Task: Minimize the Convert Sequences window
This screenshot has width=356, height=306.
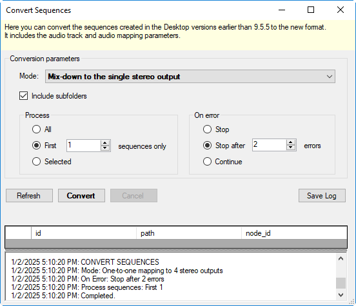Action: pyautogui.click(x=282, y=10)
